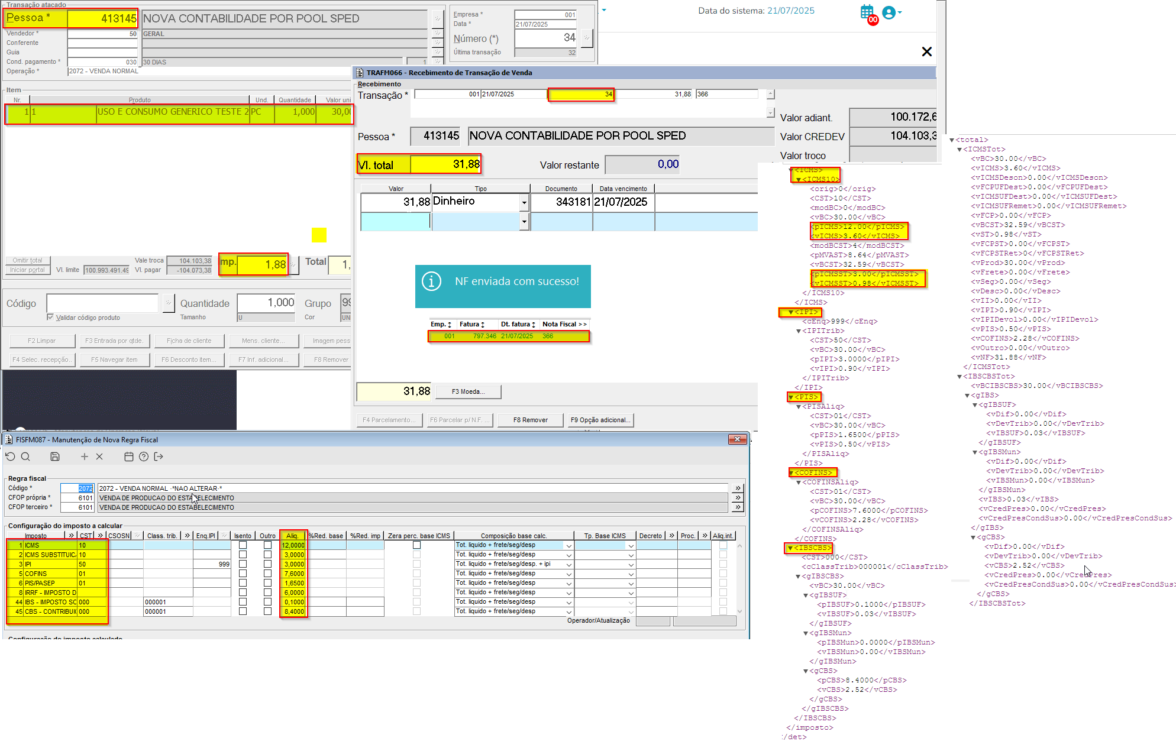Click the search magnifier icon in fiscal rule toolbar
The width and height of the screenshot is (1176, 751).
[25, 457]
